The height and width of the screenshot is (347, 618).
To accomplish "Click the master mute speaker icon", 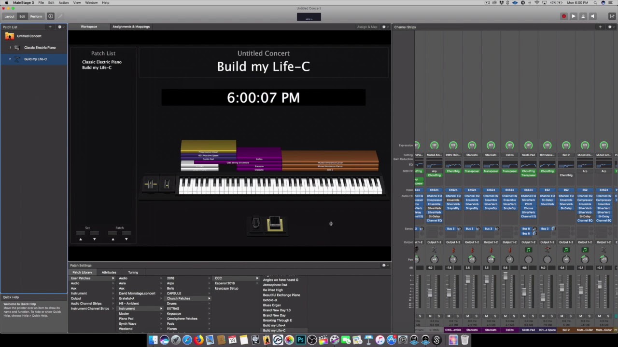I will pos(593,16).
